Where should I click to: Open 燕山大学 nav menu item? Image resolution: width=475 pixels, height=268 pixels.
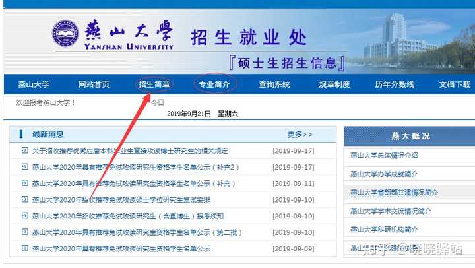(34, 84)
